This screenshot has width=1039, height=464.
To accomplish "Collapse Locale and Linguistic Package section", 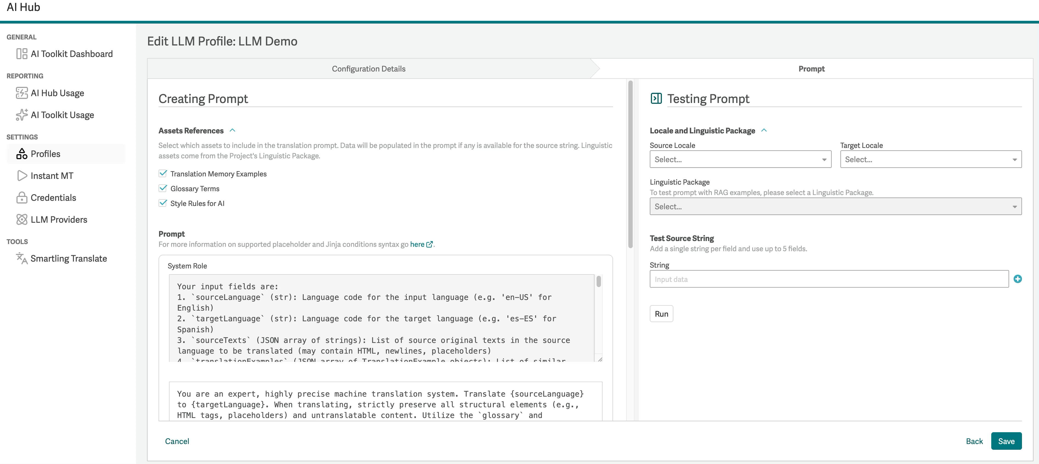I will [x=764, y=130].
